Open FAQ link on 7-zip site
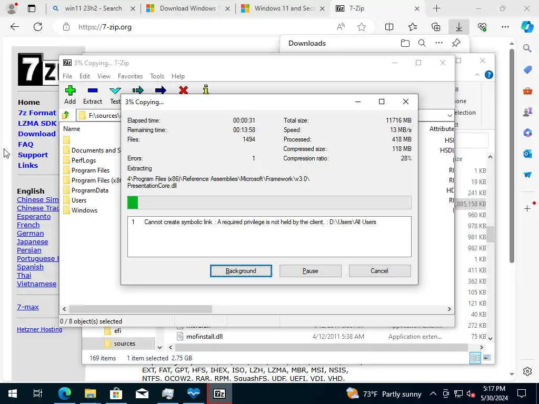The height and width of the screenshot is (404, 539). point(26,144)
